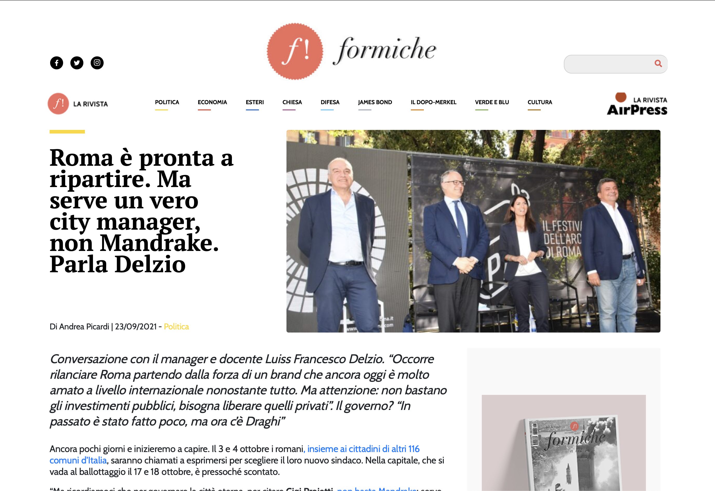Viewport: 715px width, 491px height.
Task: Follow link about 116 comuni d'Italia
Action: [235, 455]
